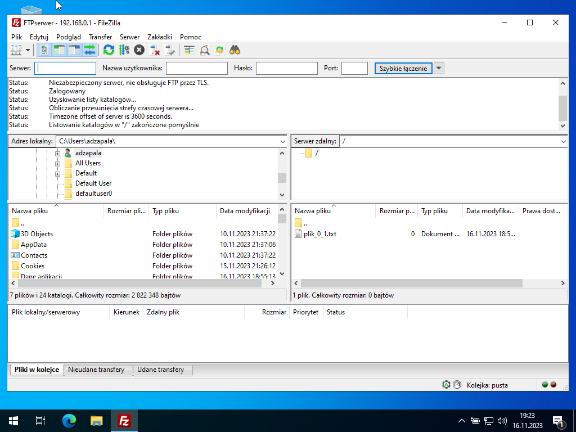Focus the Port input field

pyautogui.click(x=354, y=68)
